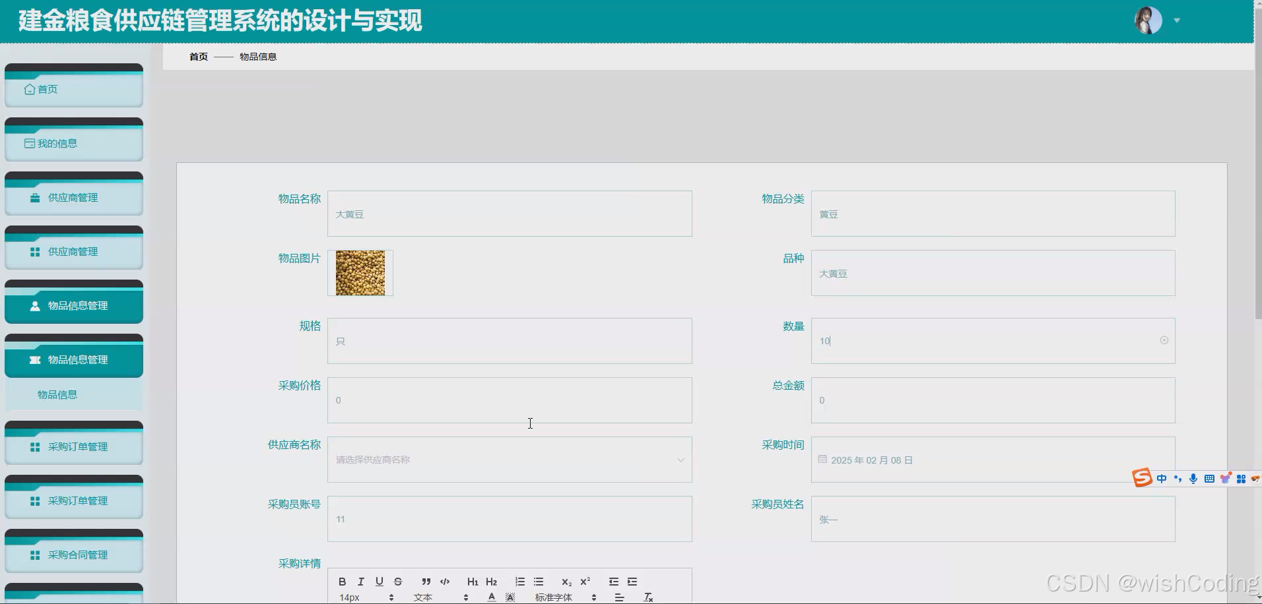Toggle underline formatting in the editor
The height and width of the screenshot is (604, 1262).
tap(379, 581)
